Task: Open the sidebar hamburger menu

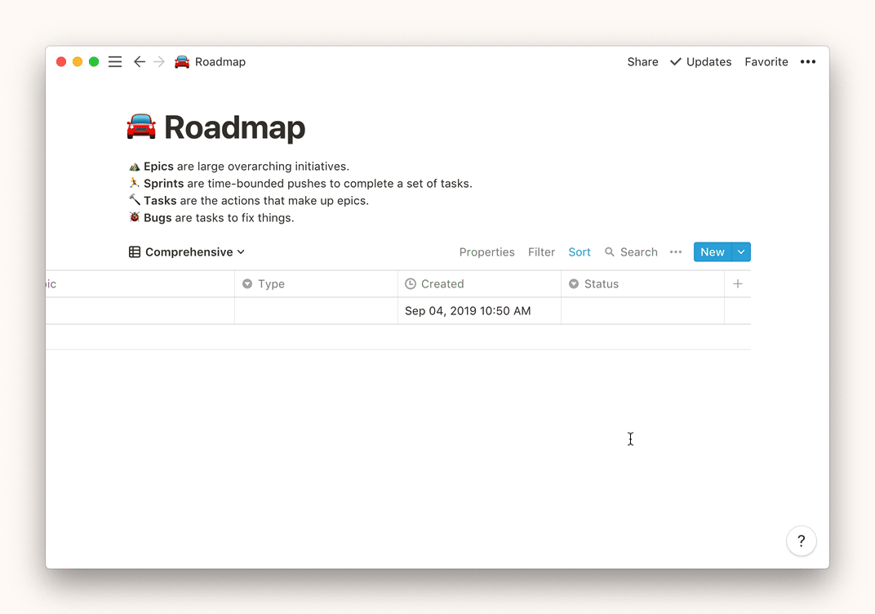Action: [x=115, y=62]
